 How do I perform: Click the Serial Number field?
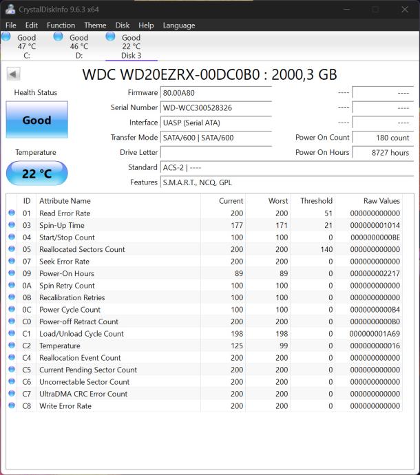click(216, 107)
